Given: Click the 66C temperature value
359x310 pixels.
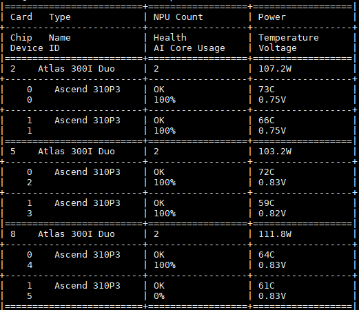Looking at the screenshot, I should click(x=267, y=121).
